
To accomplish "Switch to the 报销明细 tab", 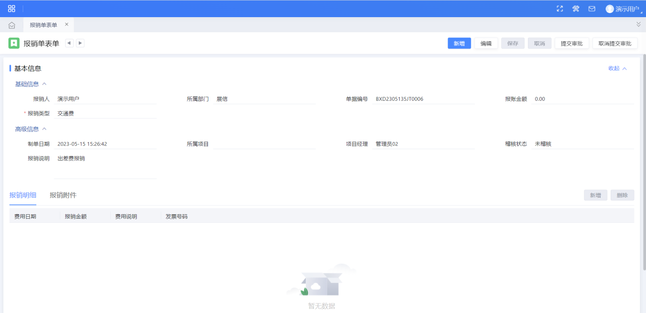I will pos(23,195).
